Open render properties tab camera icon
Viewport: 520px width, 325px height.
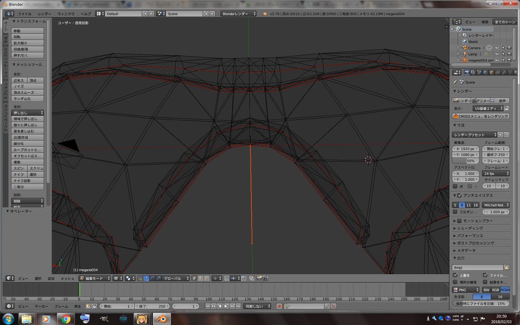[467, 72]
